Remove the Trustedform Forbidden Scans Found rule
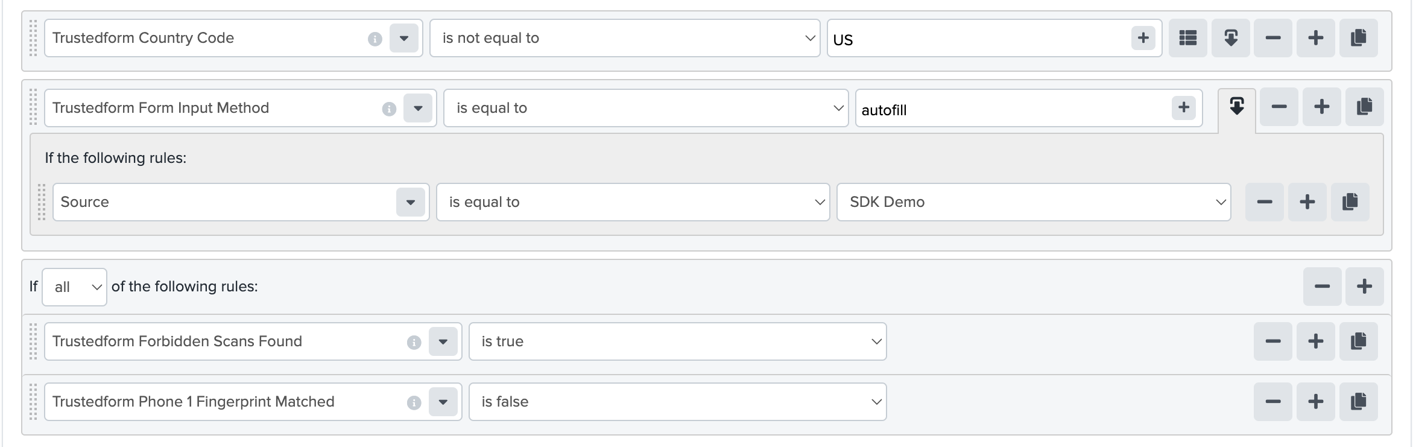The image size is (1413, 447). coord(1272,341)
